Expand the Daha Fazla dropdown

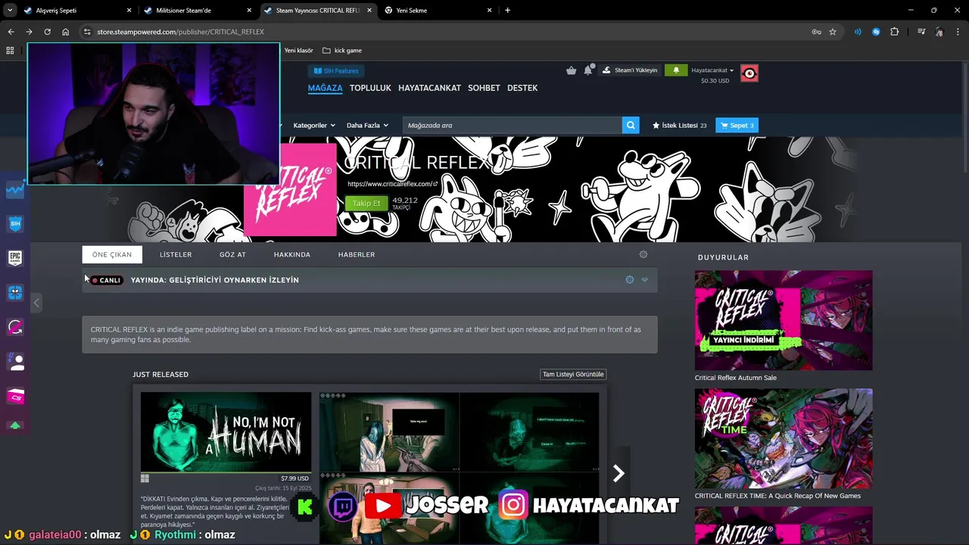coord(367,125)
